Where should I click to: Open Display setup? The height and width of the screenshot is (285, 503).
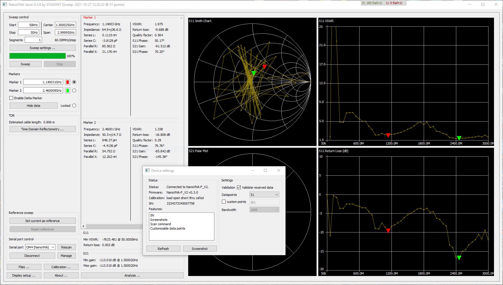coord(24,275)
